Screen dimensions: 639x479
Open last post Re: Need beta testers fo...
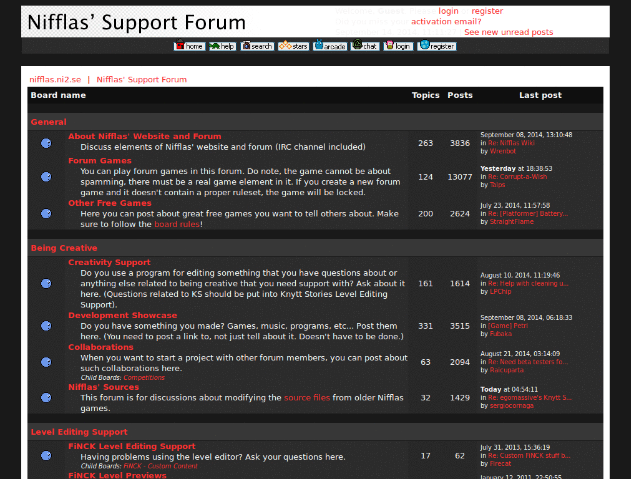click(x=528, y=362)
